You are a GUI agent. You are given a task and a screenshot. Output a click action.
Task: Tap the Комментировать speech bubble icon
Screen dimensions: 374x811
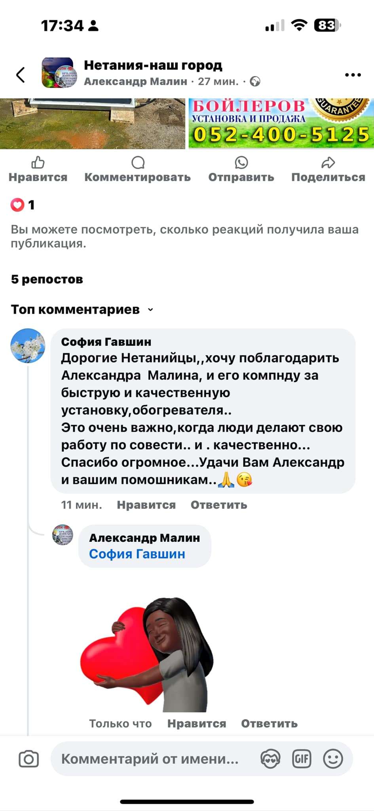coord(138,162)
